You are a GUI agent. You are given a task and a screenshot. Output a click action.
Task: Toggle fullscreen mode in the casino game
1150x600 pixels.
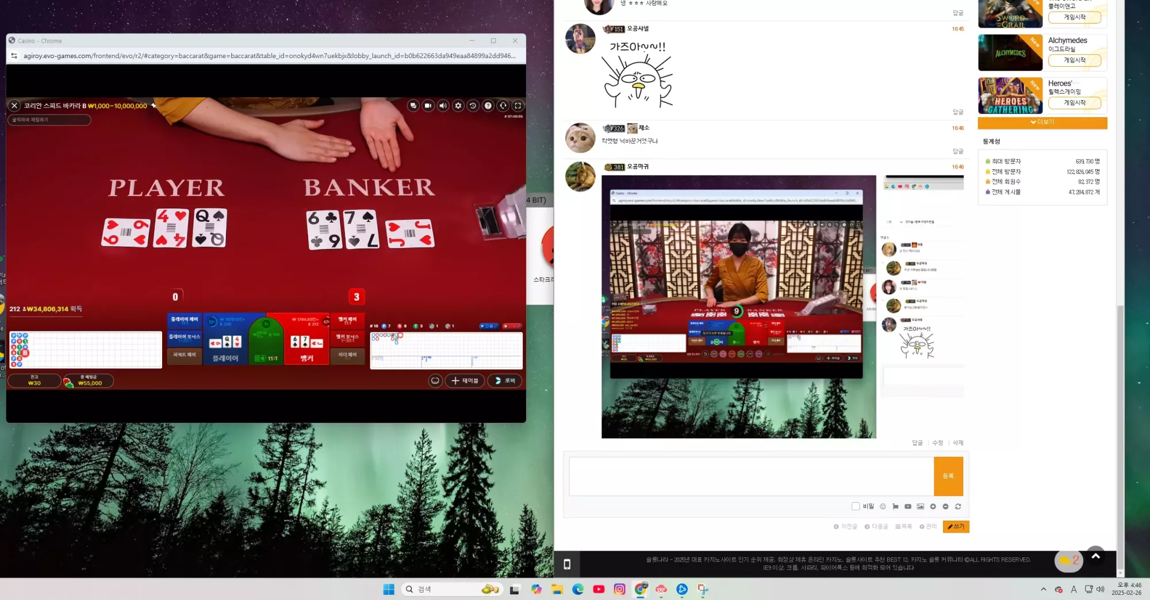(x=518, y=106)
